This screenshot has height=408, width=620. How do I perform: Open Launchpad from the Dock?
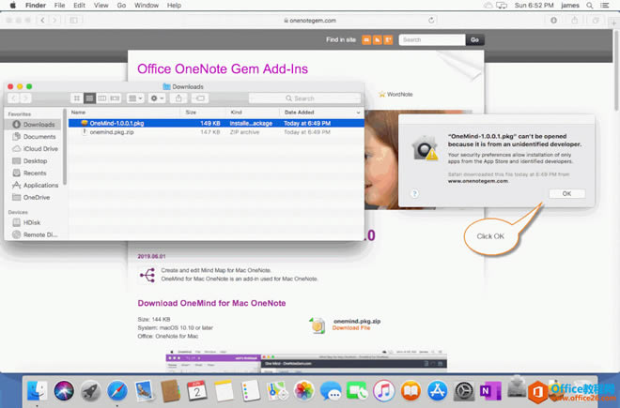(90, 391)
